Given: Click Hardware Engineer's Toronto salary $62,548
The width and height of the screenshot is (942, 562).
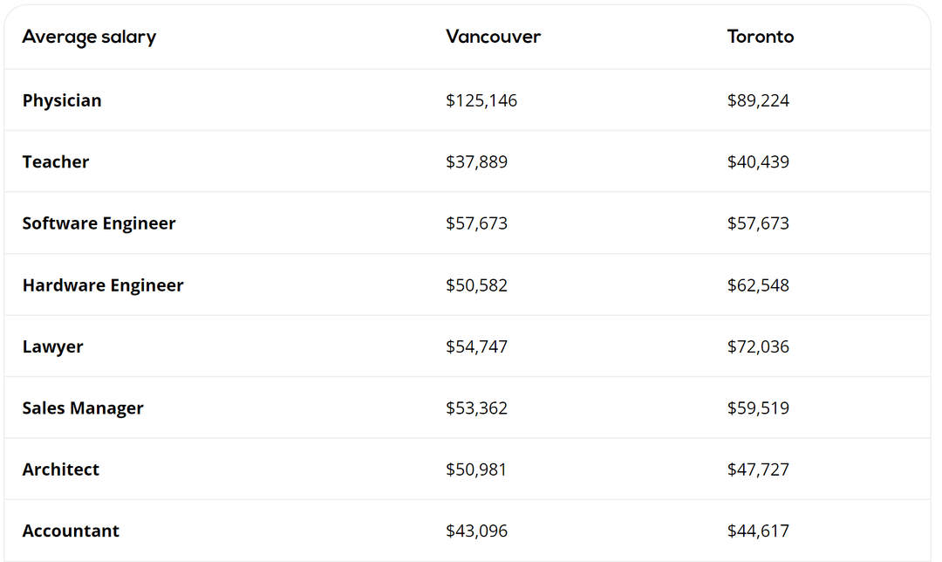Looking at the screenshot, I should (x=758, y=285).
